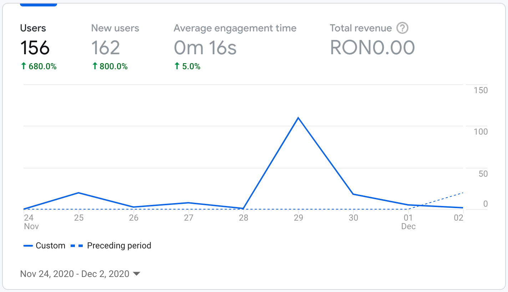
Task: Click the RON0.00 revenue value
Action: click(x=372, y=47)
